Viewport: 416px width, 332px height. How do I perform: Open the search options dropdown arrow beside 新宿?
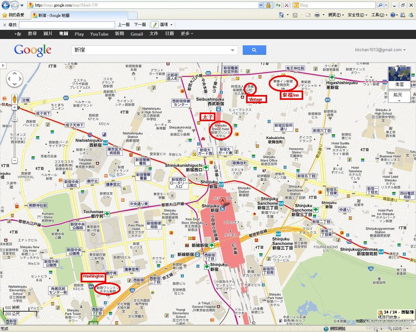pos(233,50)
